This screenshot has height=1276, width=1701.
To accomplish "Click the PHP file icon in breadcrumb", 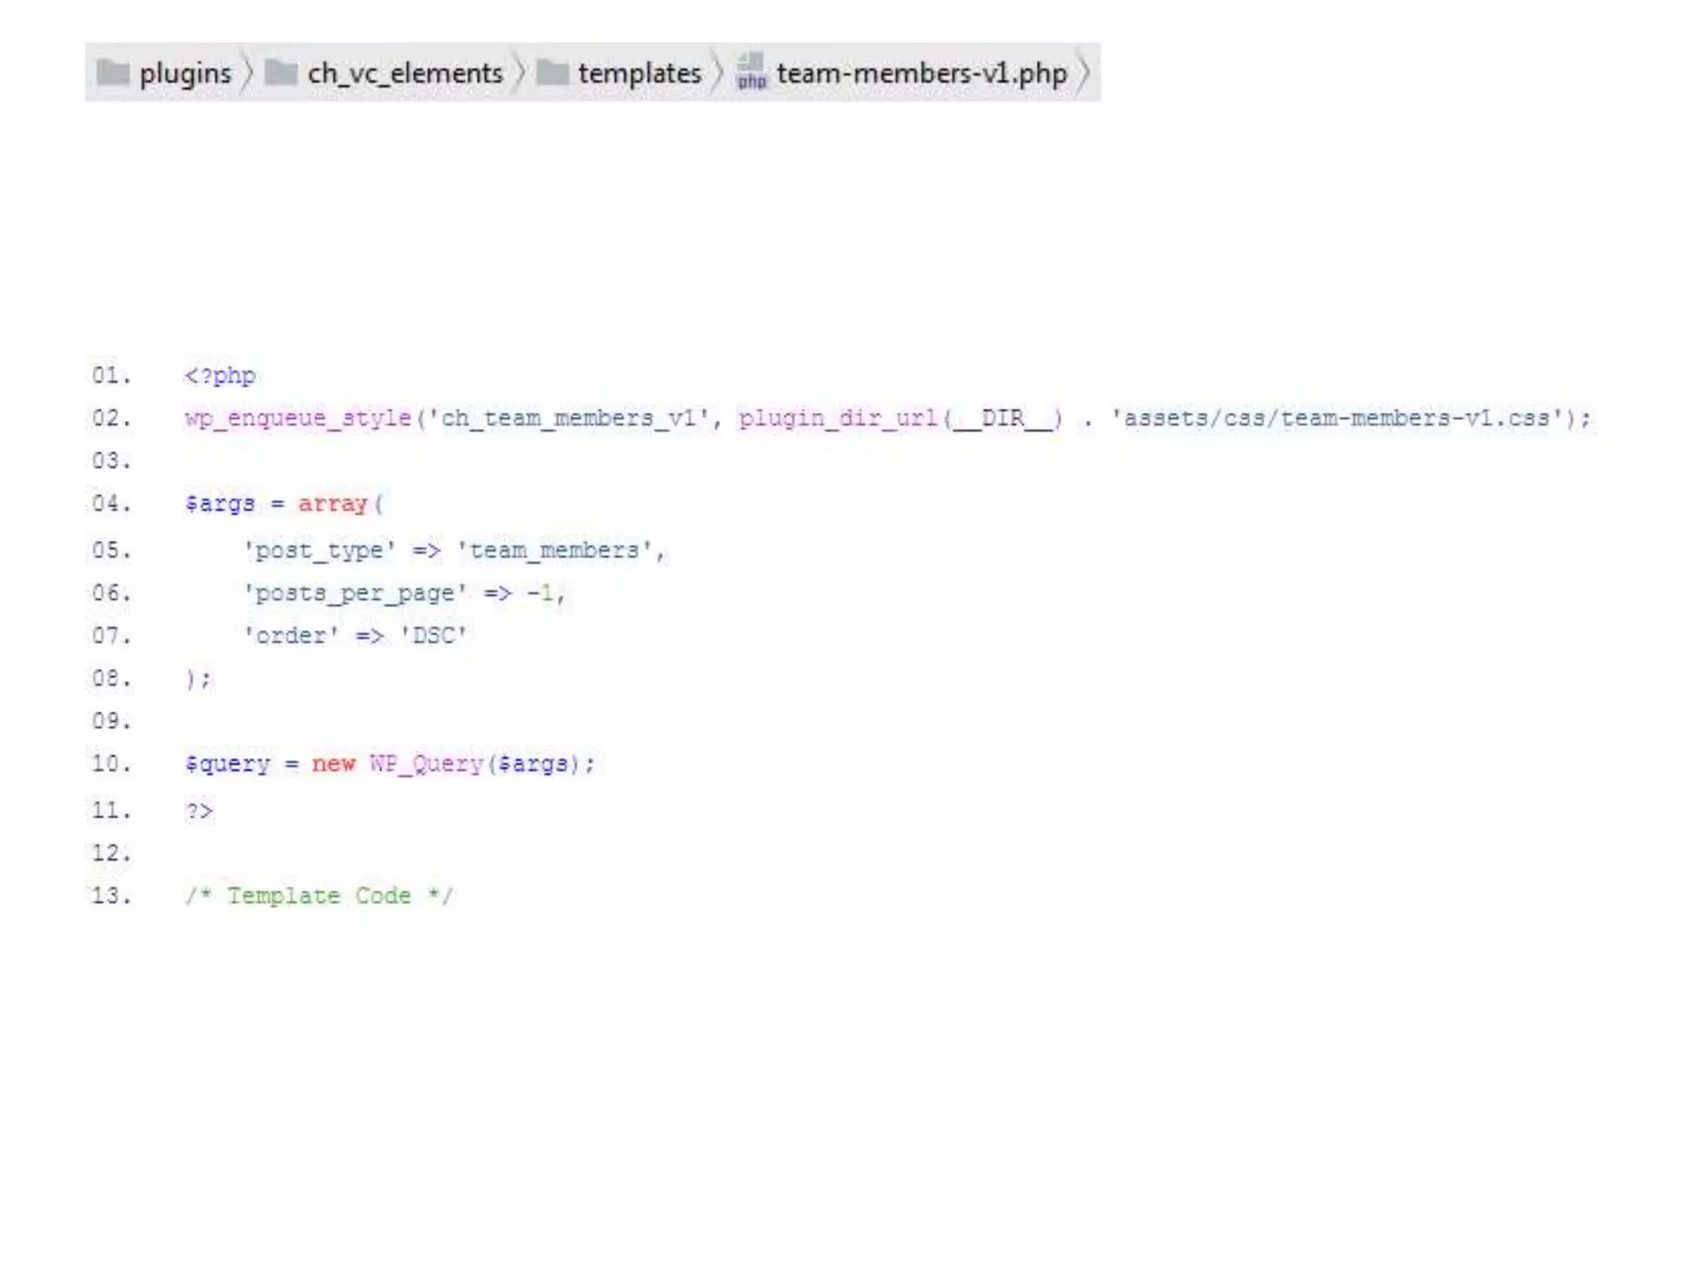I will 752,72.
